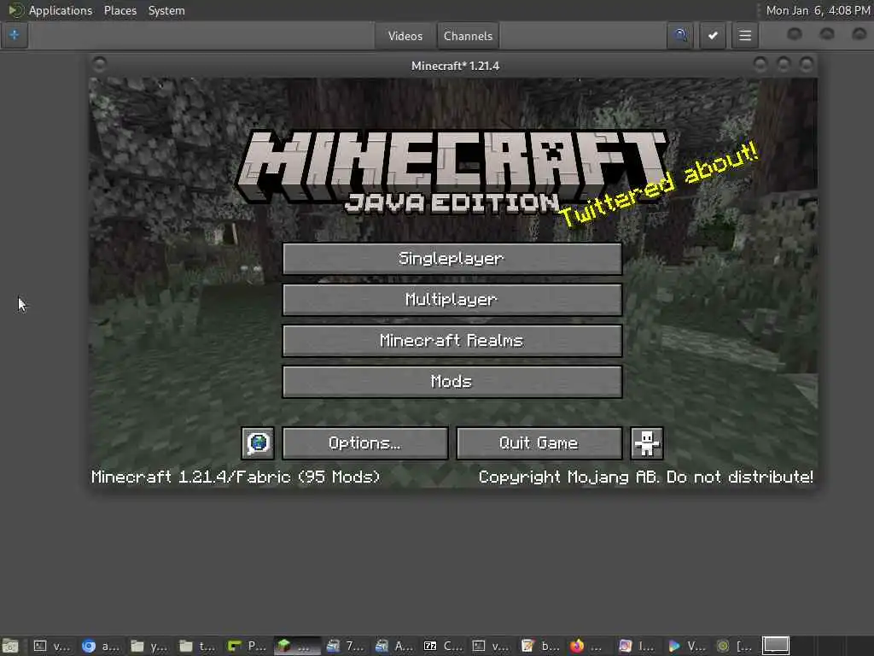Screen dimensions: 874x656
Task: Open the Mods list button
Action: [x=452, y=382]
